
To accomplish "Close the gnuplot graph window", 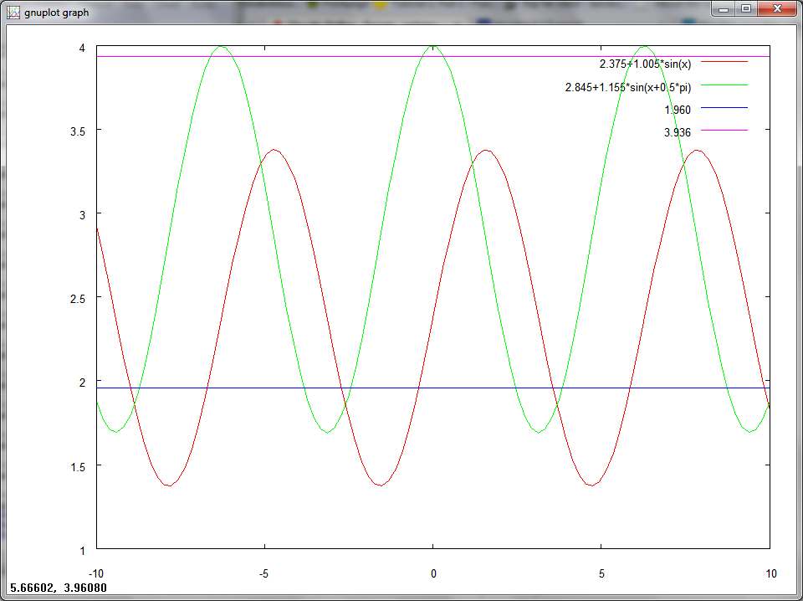I will click(775, 8).
